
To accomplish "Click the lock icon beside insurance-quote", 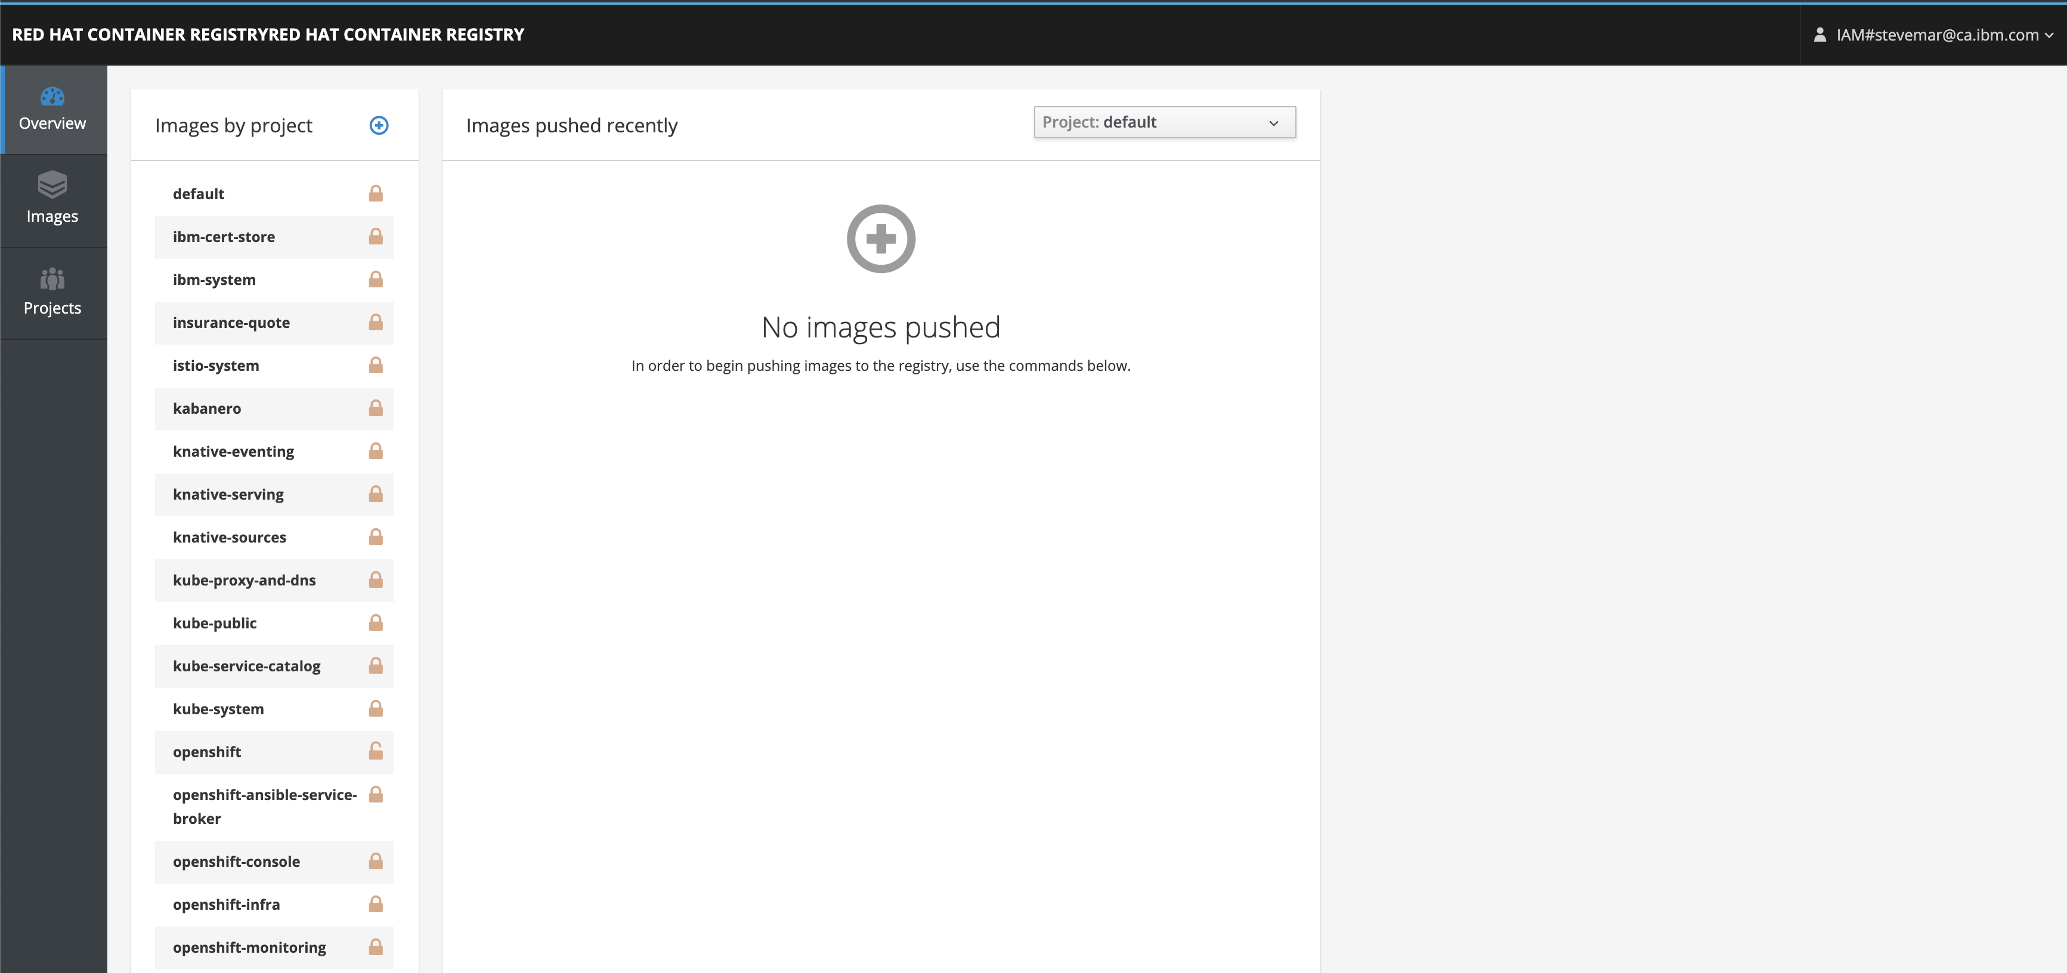I will pos(376,322).
